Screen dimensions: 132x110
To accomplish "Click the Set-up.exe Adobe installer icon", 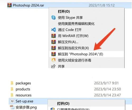I will tap(12, 101).
